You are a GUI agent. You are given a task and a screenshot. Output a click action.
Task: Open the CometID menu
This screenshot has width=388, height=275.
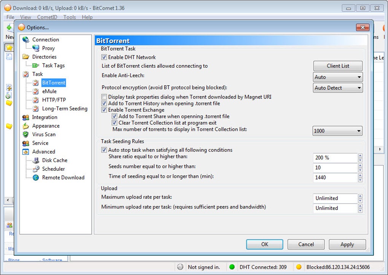tap(47, 17)
